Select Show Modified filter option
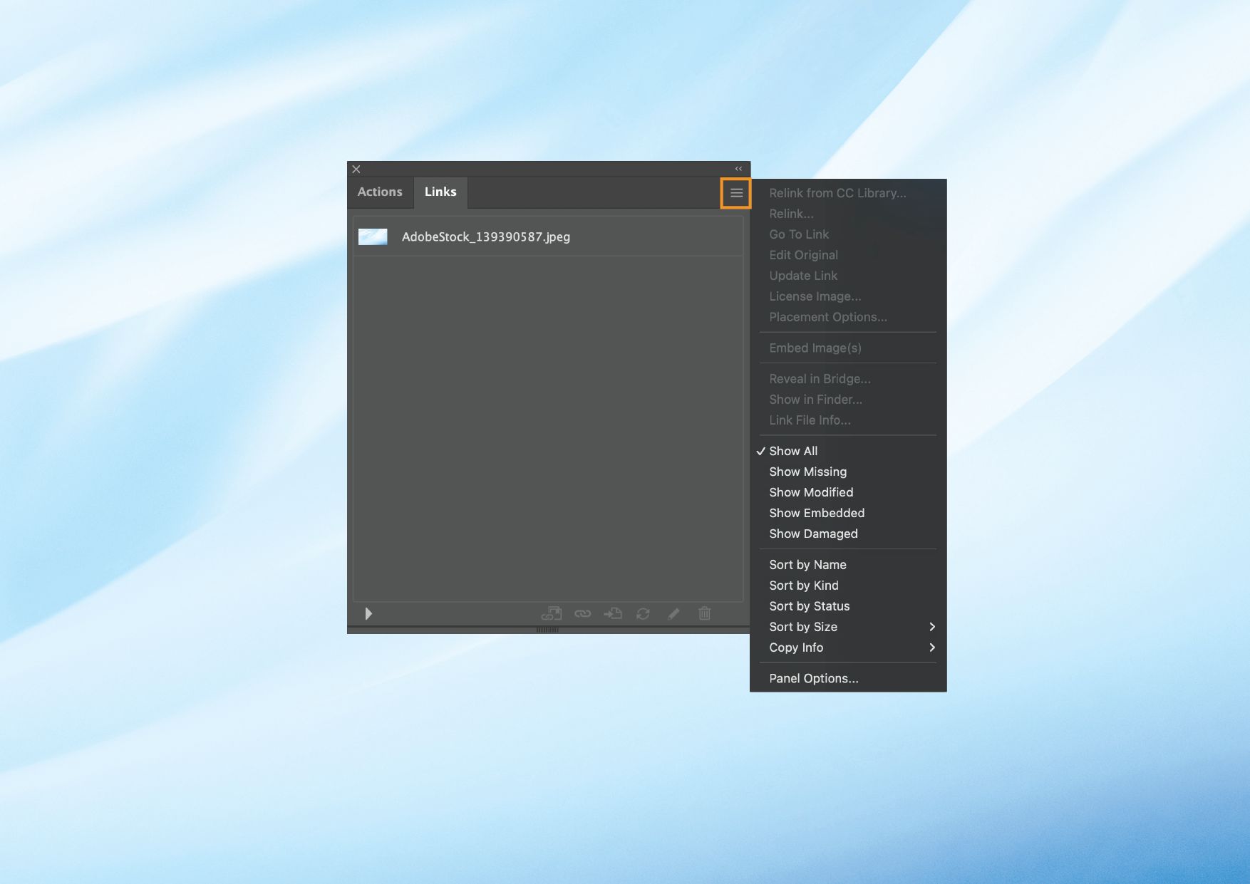Screen dimensions: 1250x884 pyautogui.click(x=848, y=492)
